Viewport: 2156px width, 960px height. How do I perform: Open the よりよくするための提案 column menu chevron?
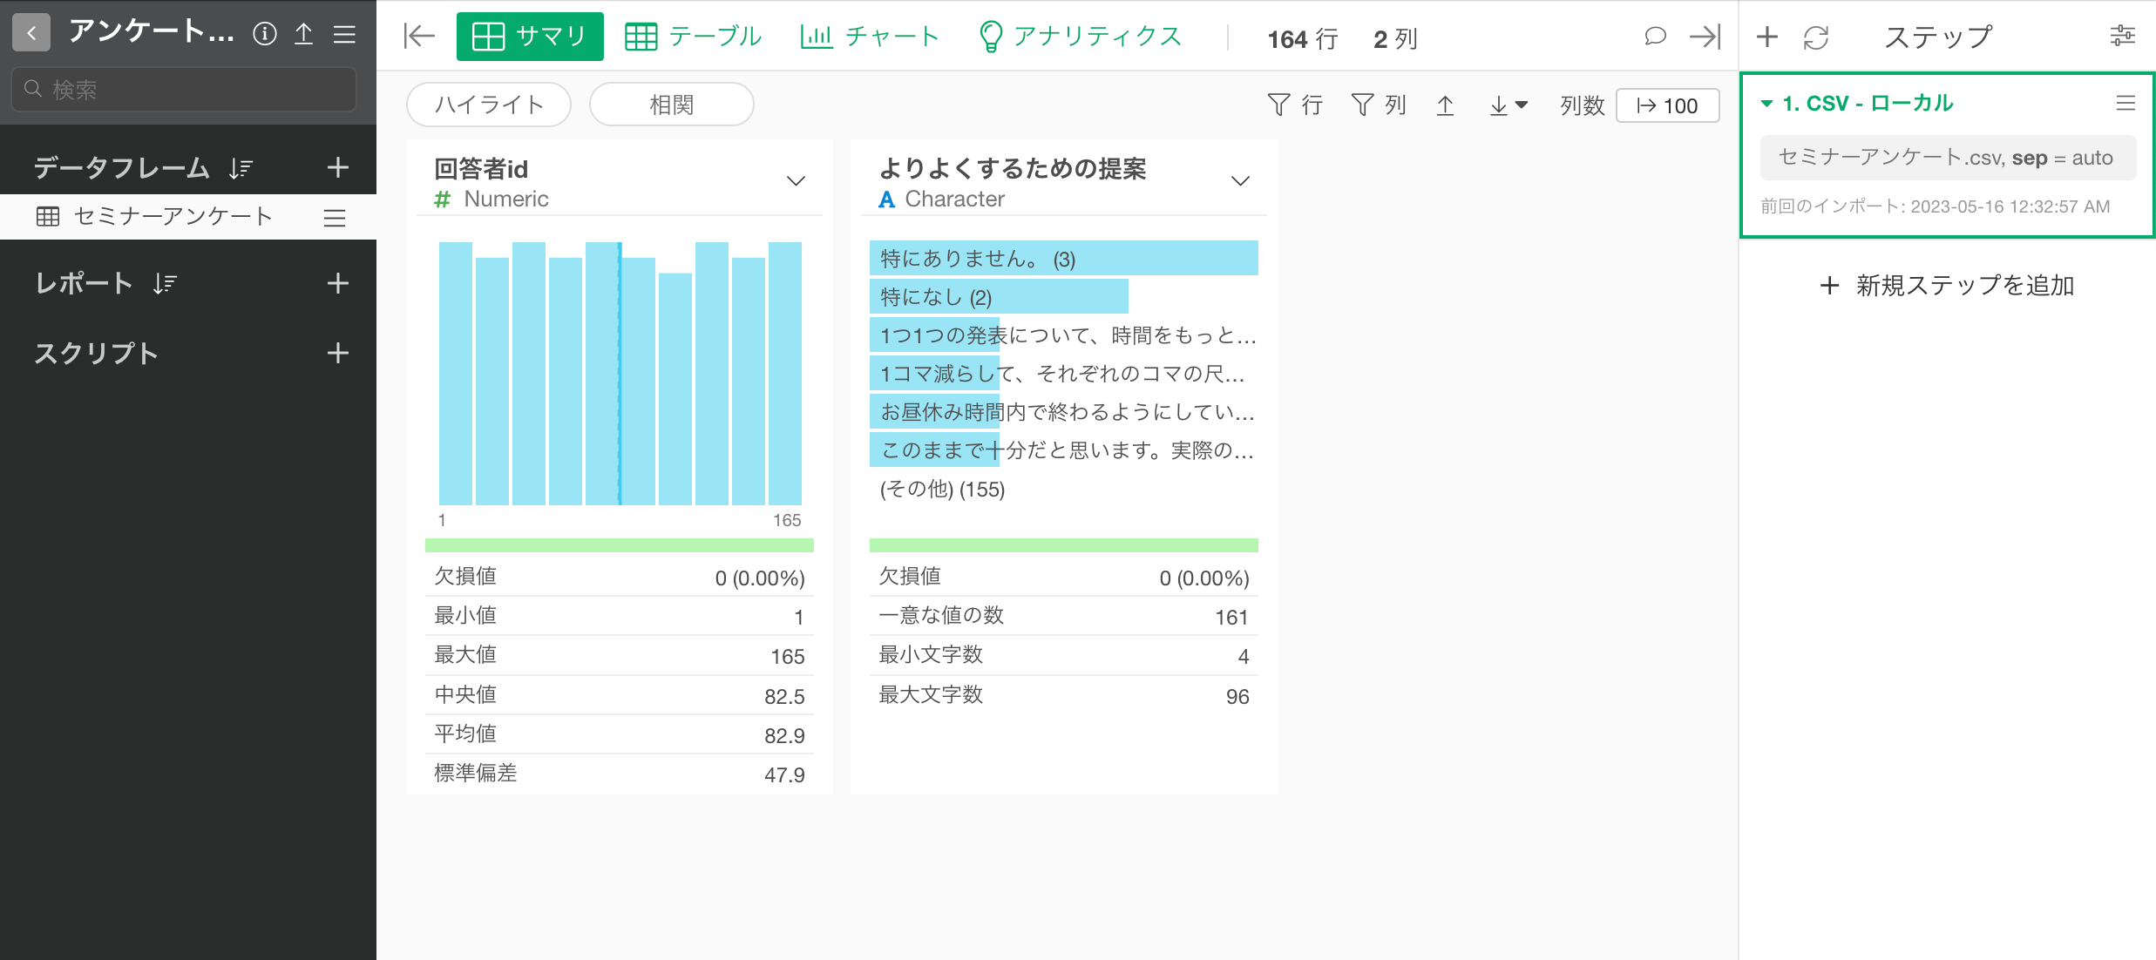[x=1240, y=181]
